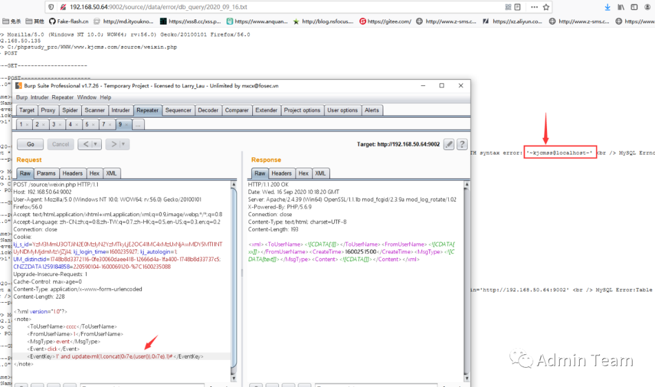Toggle Firefox reader view icon

517,7
